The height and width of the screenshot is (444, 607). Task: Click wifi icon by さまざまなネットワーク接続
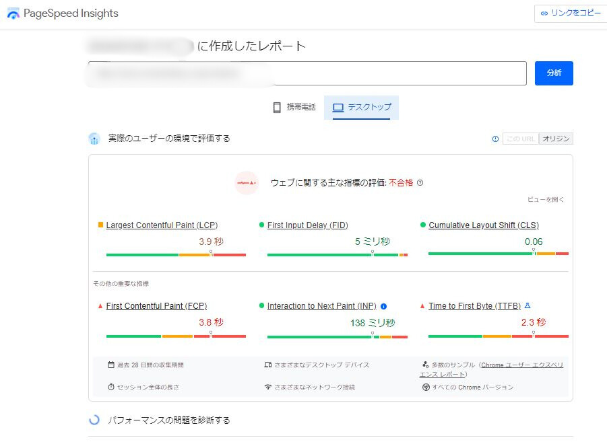point(268,387)
